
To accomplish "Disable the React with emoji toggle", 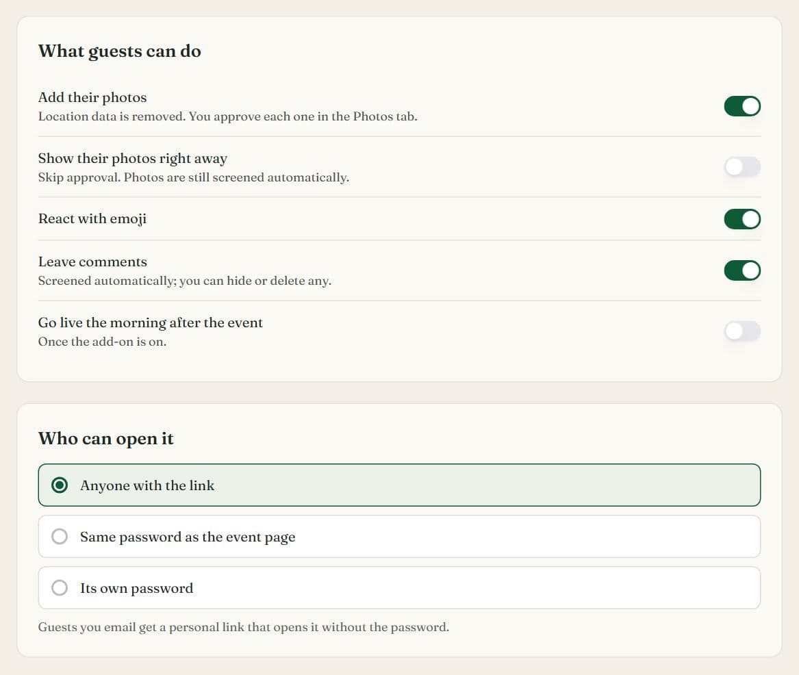I will pos(742,219).
